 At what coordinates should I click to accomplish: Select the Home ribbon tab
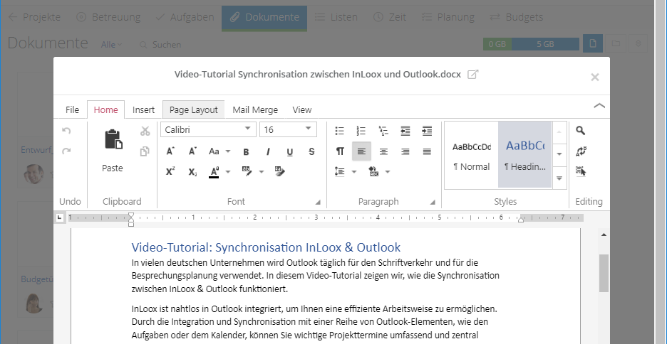click(105, 110)
